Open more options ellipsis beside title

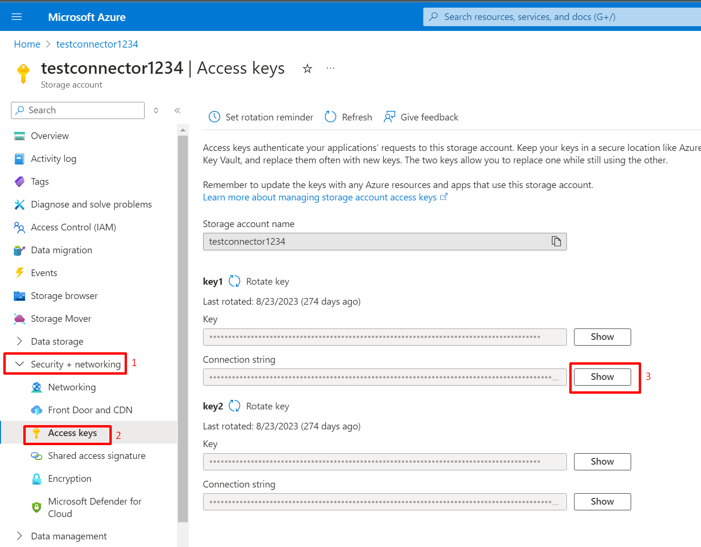point(331,69)
